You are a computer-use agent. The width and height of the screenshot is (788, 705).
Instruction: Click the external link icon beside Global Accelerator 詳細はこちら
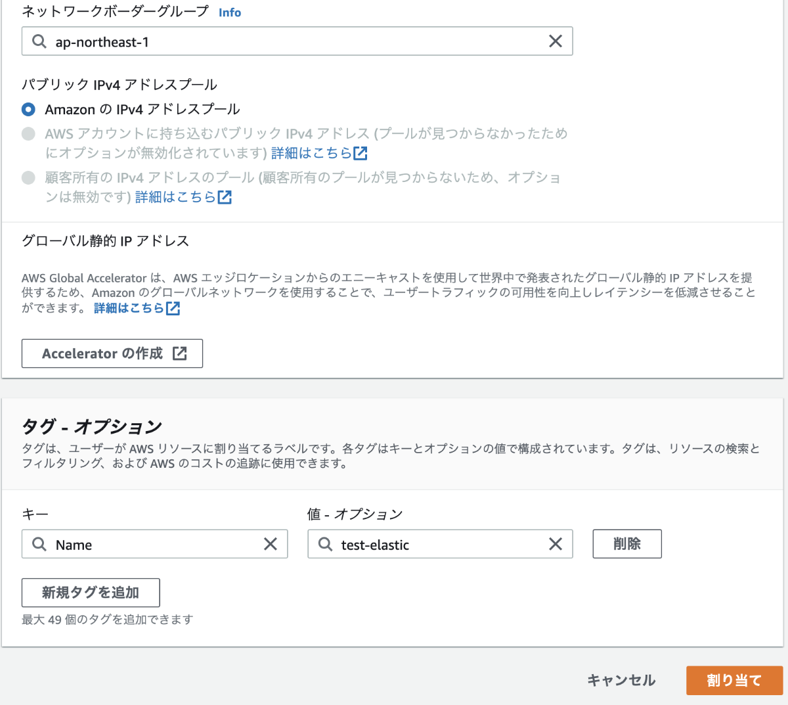(173, 308)
